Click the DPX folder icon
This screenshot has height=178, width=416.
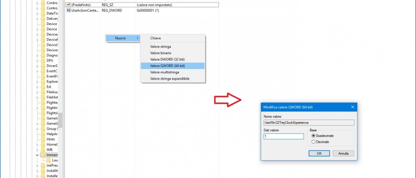(43, 60)
